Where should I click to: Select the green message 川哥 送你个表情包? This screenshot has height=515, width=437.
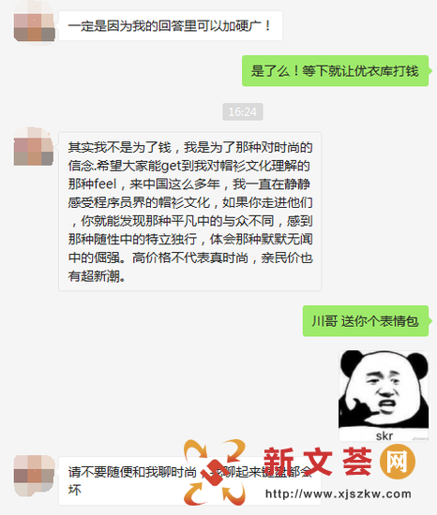tap(366, 321)
